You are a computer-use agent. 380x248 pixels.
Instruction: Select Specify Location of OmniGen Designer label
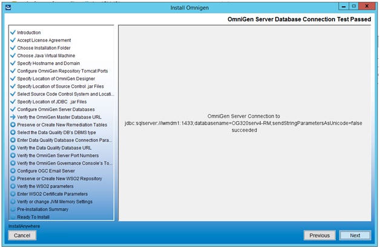pos(56,79)
